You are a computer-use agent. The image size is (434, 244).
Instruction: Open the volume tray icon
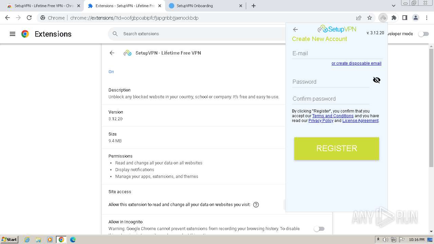(386, 240)
